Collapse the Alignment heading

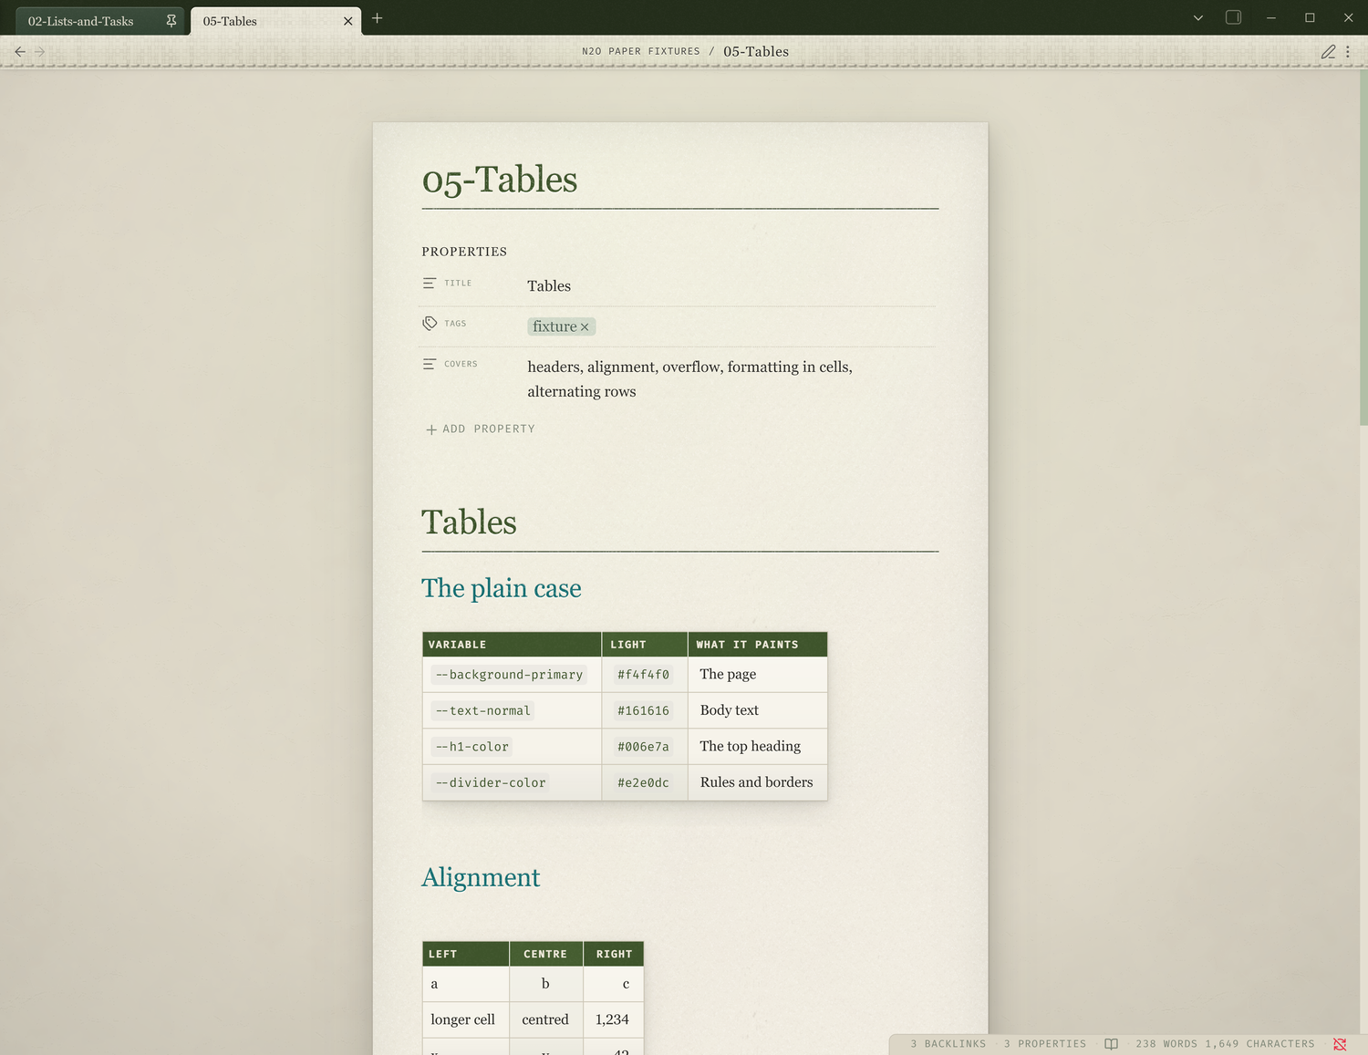(x=481, y=877)
